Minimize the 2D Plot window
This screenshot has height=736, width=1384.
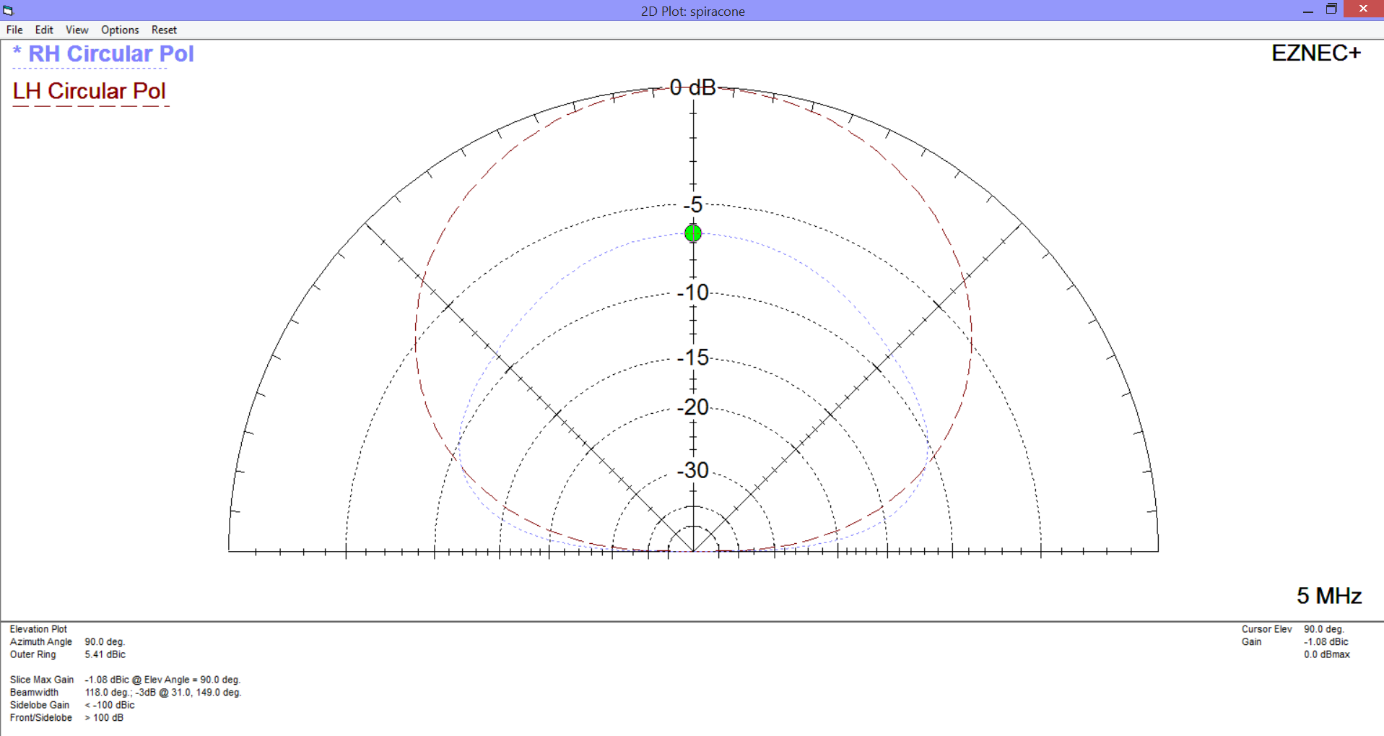[x=1307, y=9]
